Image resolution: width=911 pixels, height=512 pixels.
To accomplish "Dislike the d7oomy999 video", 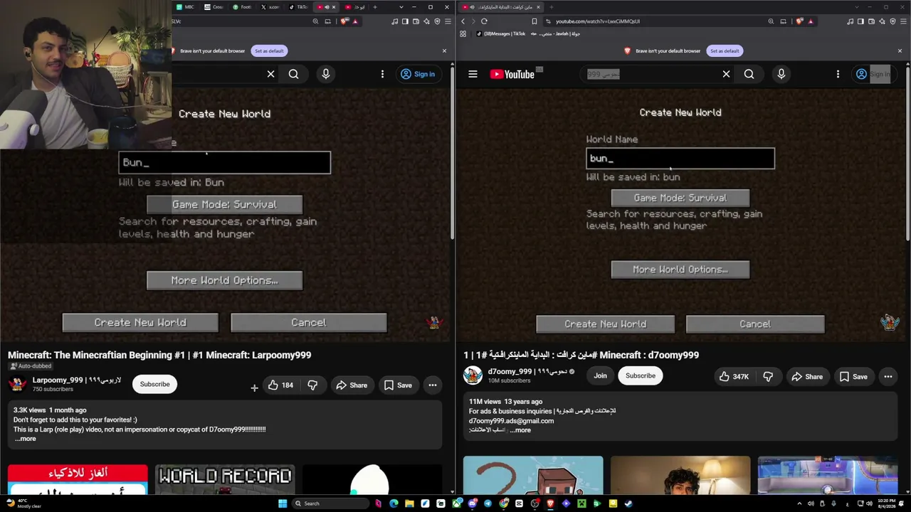I will click(x=768, y=377).
